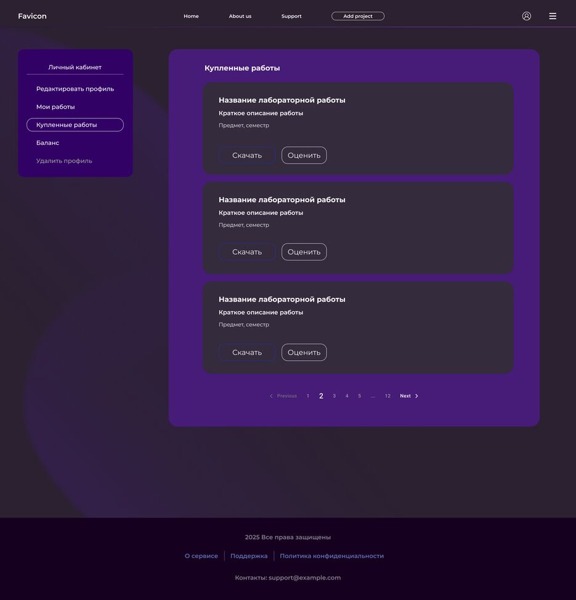Open Политика конфиденциальности footer link
Image resolution: width=576 pixels, height=600 pixels.
(x=331, y=556)
